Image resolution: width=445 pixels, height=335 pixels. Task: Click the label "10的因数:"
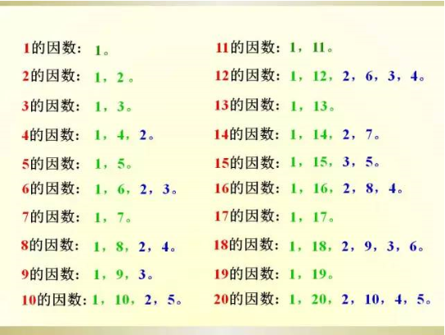[x=54, y=300]
